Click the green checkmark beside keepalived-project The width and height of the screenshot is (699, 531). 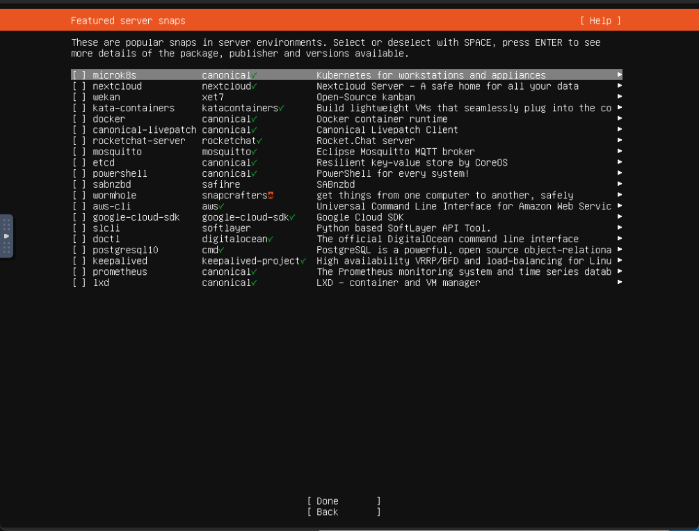(x=303, y=261)
